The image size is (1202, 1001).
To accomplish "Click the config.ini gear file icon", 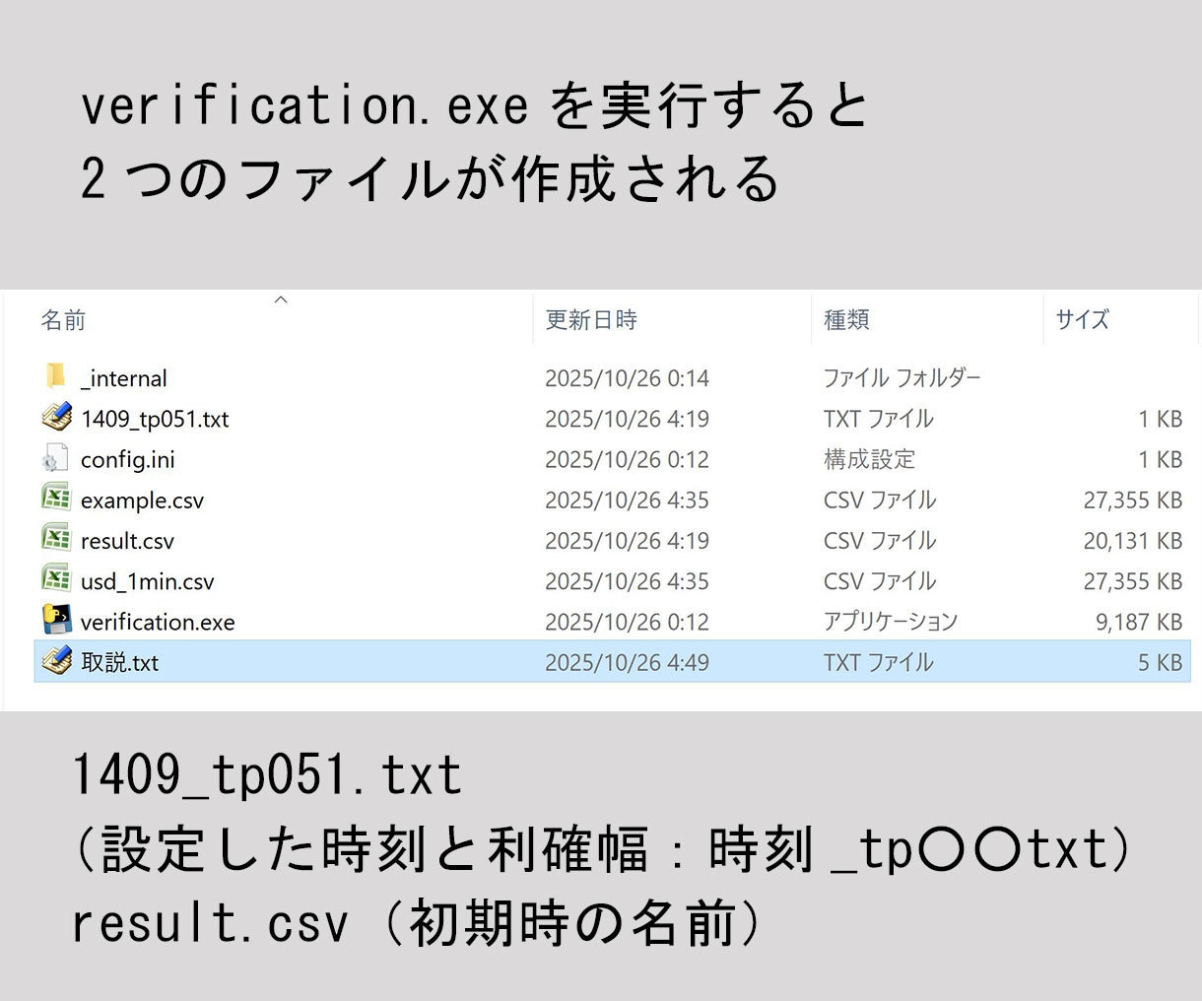I will 55,458.
